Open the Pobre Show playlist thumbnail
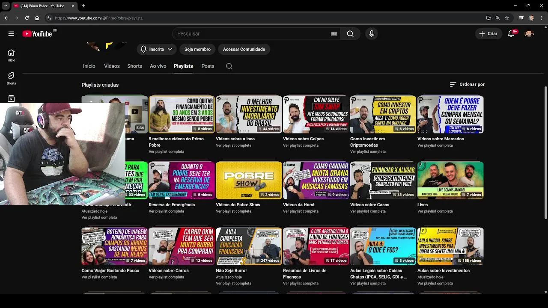Image resolution: width=548 pixels, height=308 pixels. point(249,181)
